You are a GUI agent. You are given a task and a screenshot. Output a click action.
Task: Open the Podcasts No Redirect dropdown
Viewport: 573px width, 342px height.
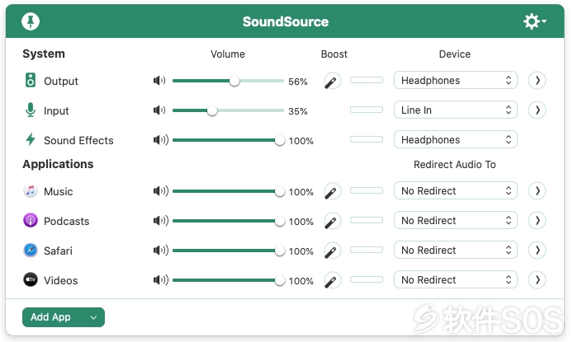455,220
